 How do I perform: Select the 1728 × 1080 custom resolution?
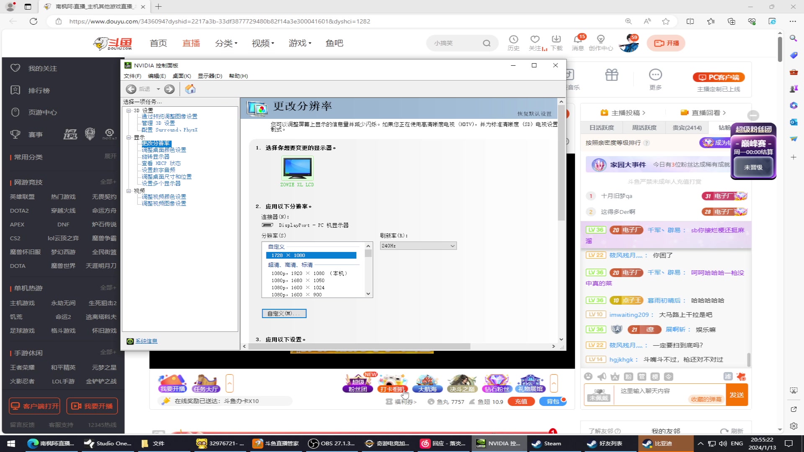click(311, 255)
